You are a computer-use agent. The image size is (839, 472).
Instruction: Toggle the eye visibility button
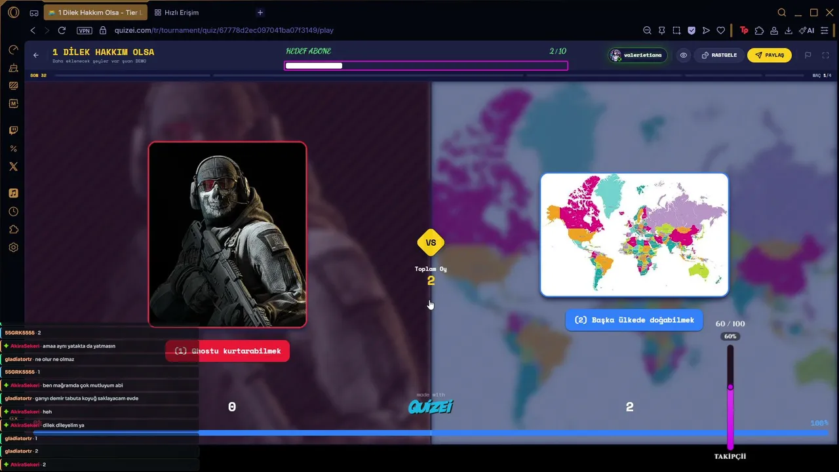683,55
